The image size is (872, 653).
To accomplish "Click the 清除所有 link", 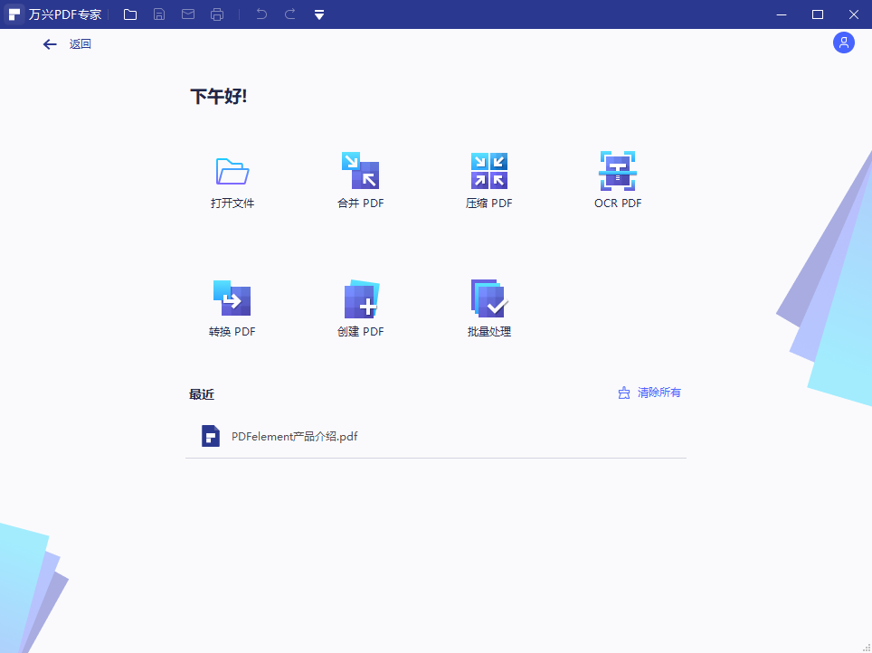I will pos(658,392).
